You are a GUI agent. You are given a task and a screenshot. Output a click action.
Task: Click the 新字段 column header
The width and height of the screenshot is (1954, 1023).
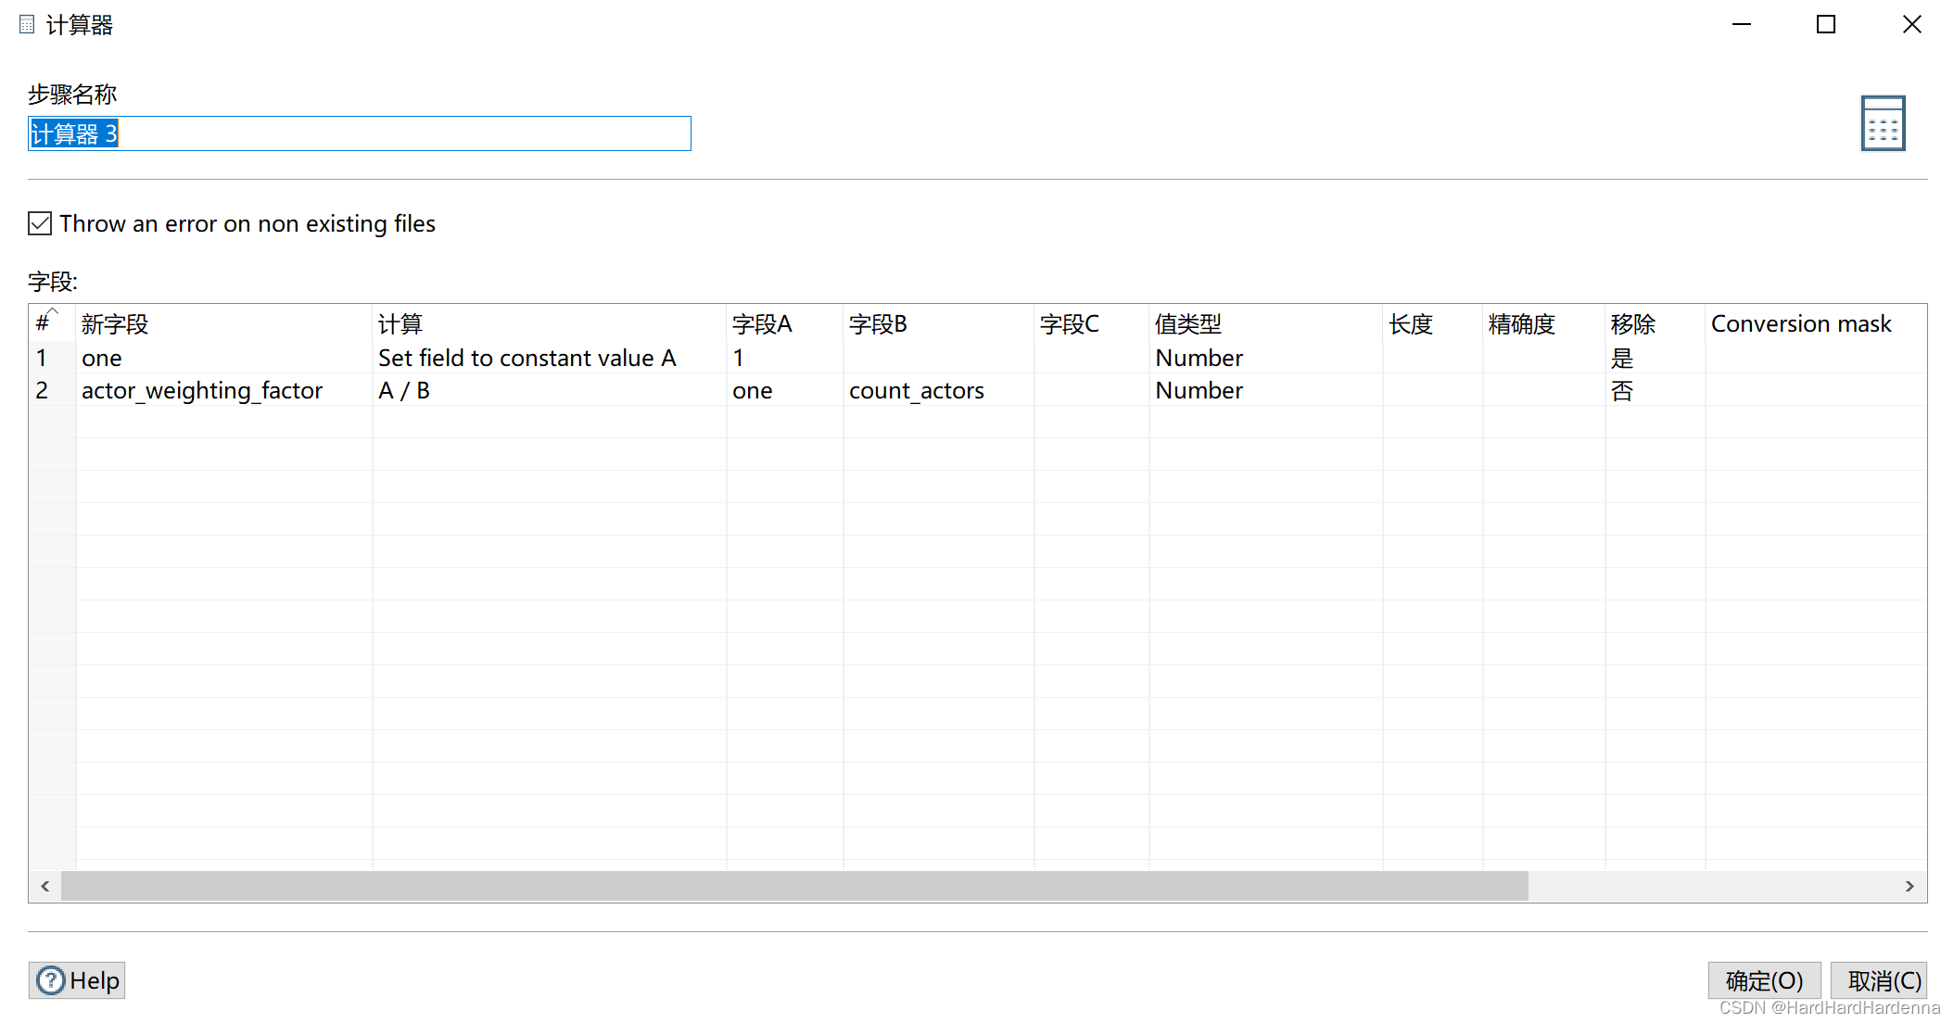[x=223, y=323]
